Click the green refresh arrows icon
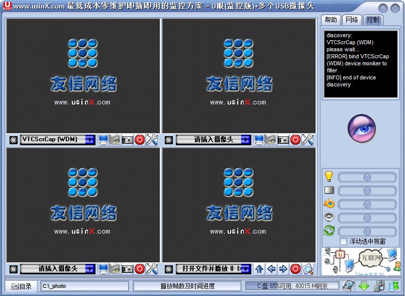Image resolution: width=405 pixels, height=296 pixels. [329, 231]
